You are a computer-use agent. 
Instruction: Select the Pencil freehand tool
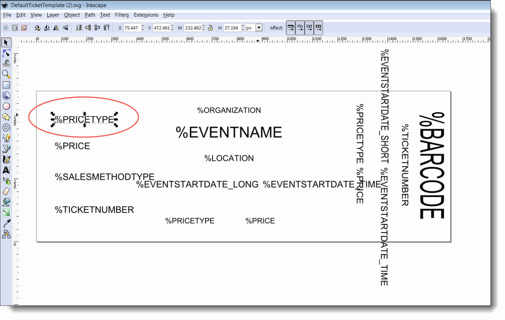(x=6, y=138)
